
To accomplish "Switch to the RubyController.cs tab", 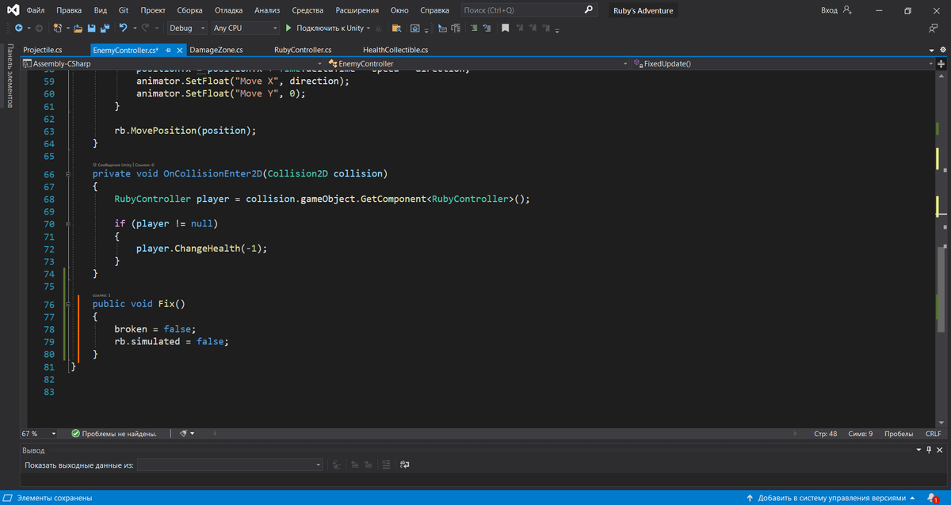I will 303,50.
